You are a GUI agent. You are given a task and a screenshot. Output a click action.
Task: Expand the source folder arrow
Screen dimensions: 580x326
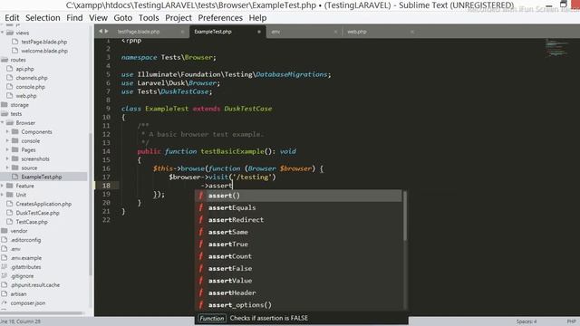(x=7, y=168)
